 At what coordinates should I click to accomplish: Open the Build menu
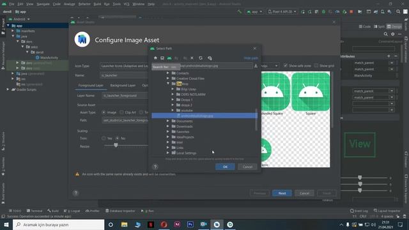(97, 4)
